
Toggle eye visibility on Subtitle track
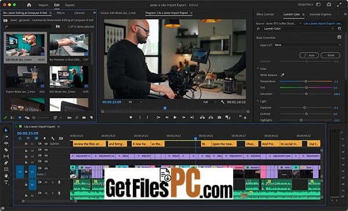(46, 144)
